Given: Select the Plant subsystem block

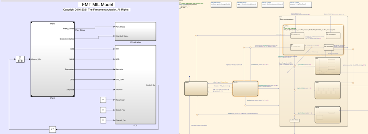Looking at the screenshot, I should tap(52, 59).
